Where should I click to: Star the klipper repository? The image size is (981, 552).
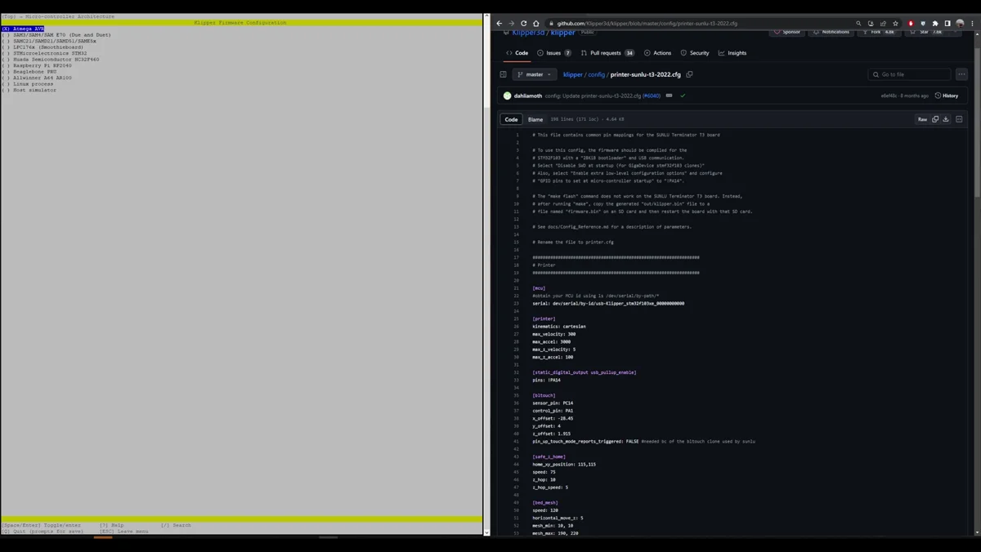926,32
